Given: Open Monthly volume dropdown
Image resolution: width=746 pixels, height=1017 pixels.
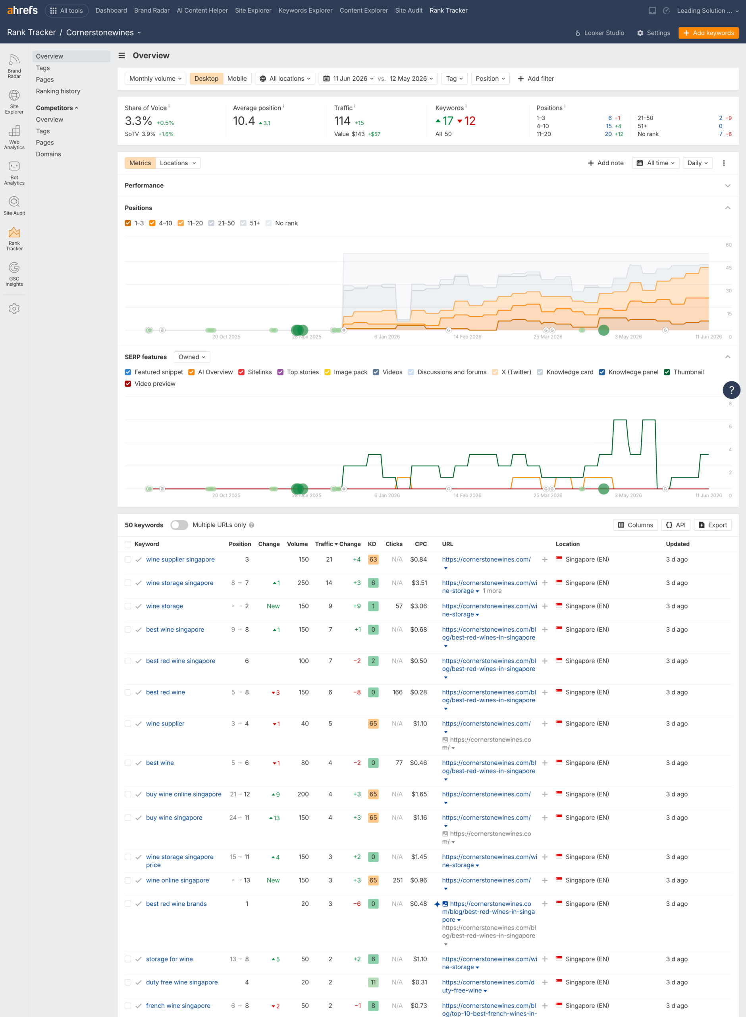Looking at the screenshot, I should click(x=155, y=79).
